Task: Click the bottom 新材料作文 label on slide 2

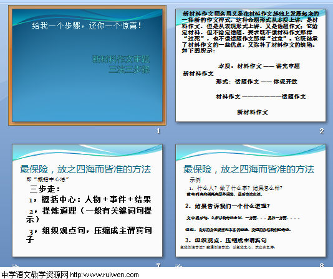Action: [x=253, y=112]
